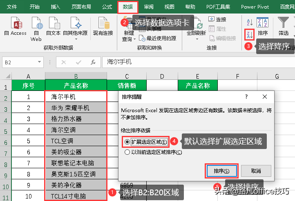Select column C header
Screen dimensions: 295x201
coord(127,76)
